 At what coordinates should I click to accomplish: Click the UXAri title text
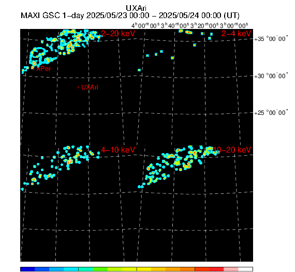(136, 8)
